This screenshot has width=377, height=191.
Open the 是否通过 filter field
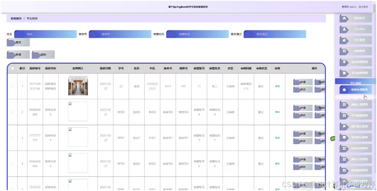pos(275,34)
